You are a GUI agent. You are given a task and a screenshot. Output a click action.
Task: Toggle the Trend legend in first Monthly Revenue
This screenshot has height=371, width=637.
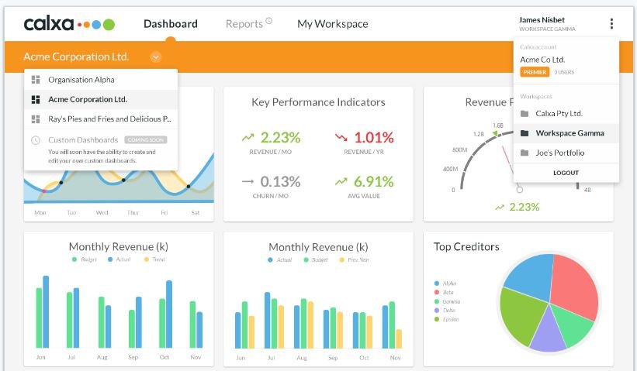[154, 259]
